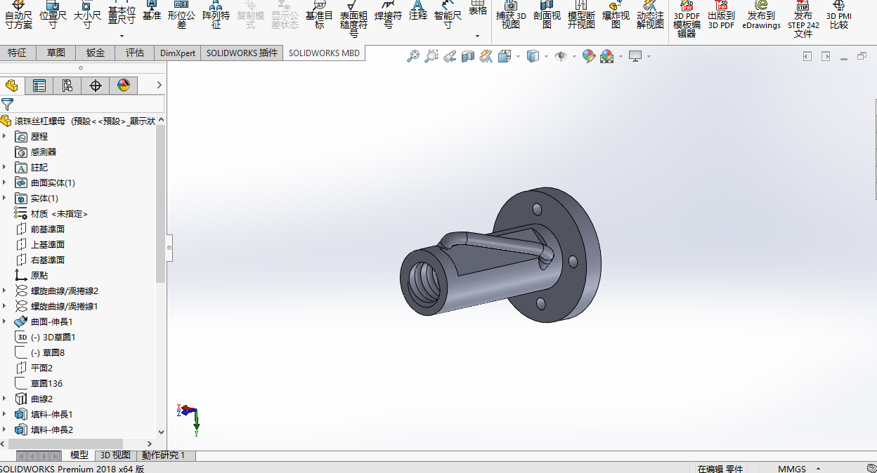Click the 注释 note tool

pyautogui.click(x=418, y=10)
